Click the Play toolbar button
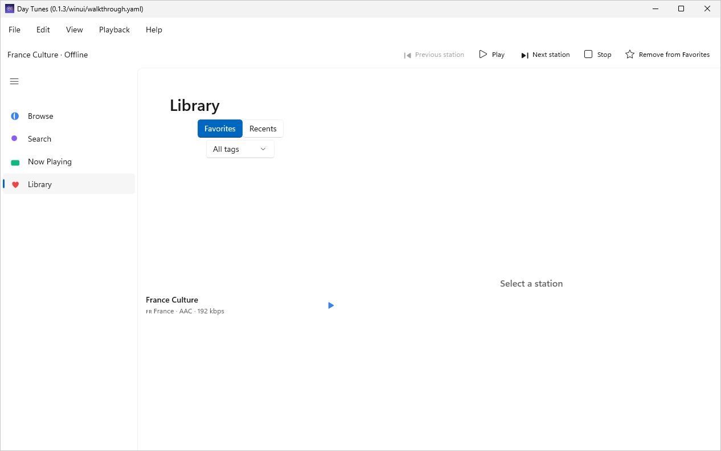The image size is (721, 451). tap(492, 55)
